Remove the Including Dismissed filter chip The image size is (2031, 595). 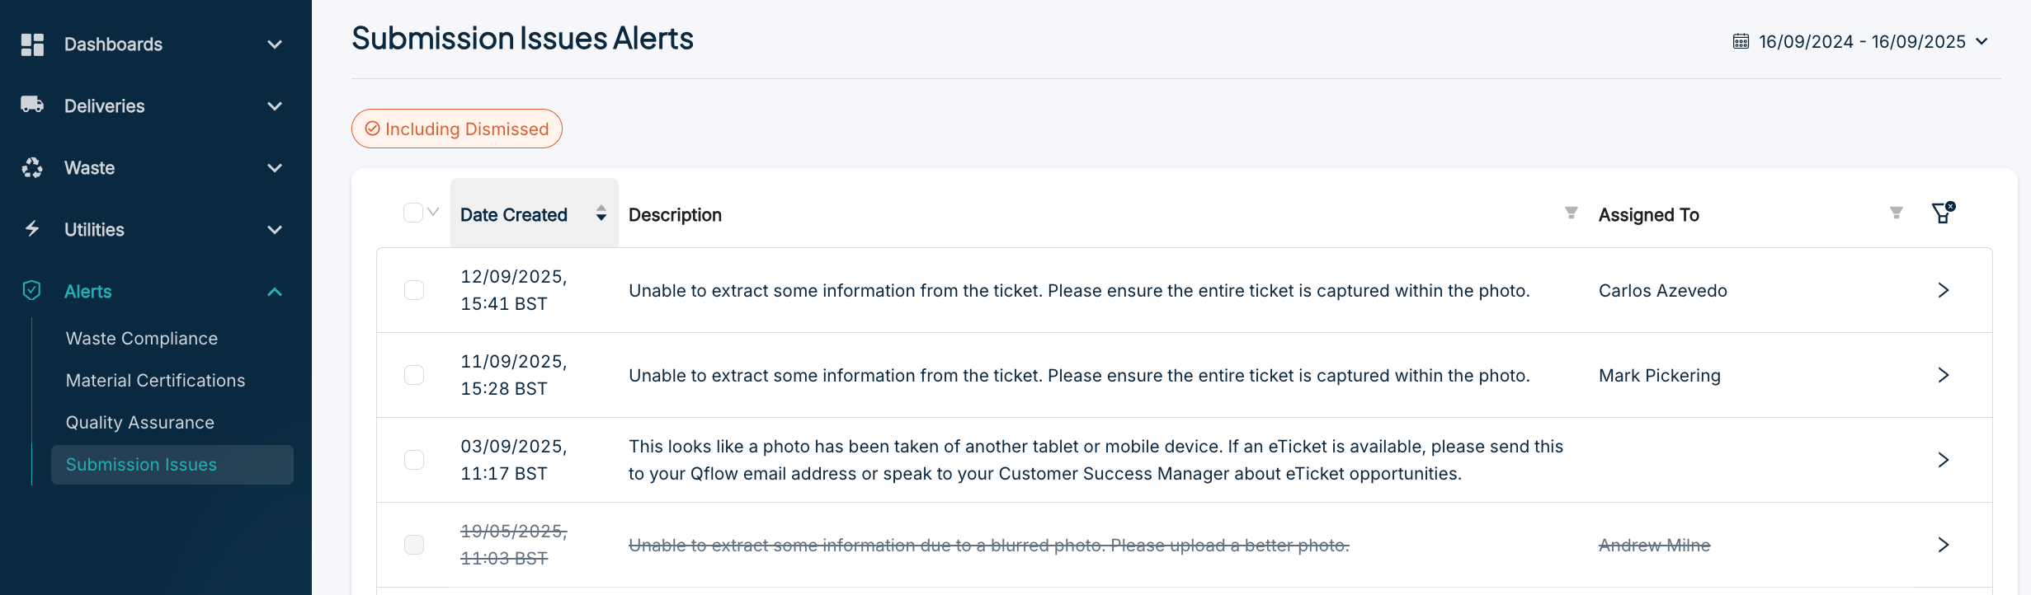pos(456,129)
